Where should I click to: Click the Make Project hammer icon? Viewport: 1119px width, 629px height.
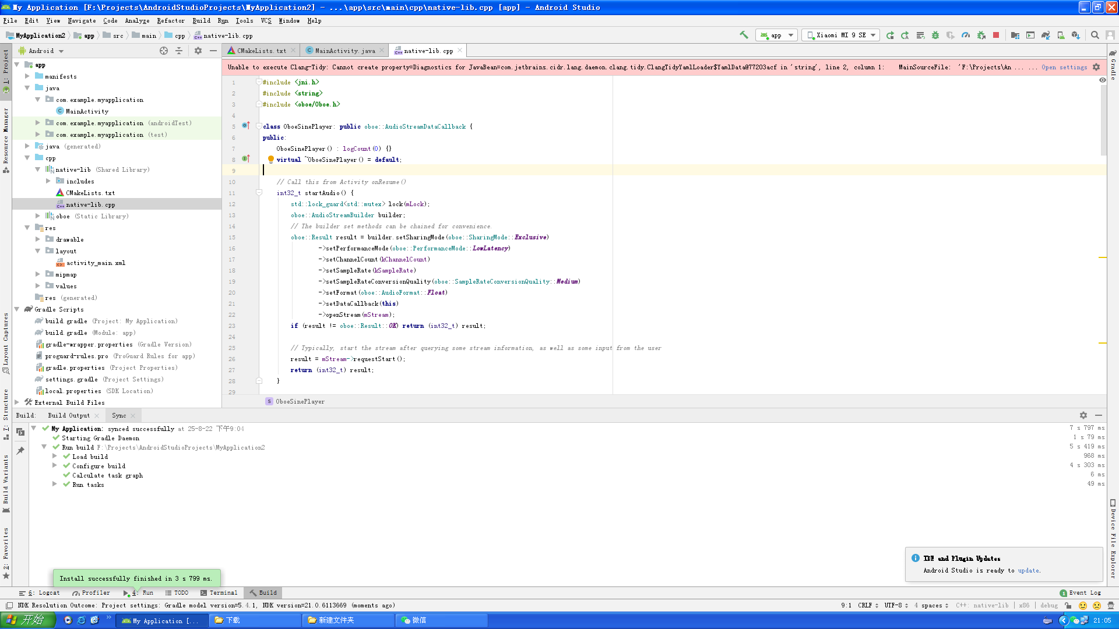744,36
